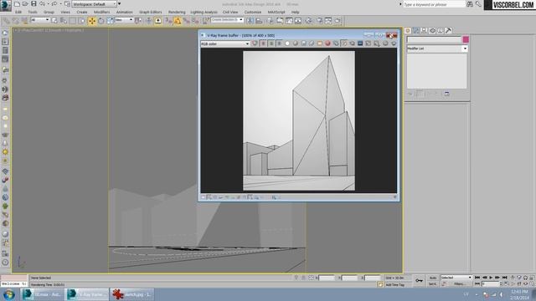Open the Rendering menu
The height and width of the screenshot is (301, 536).
click(177, 12)
